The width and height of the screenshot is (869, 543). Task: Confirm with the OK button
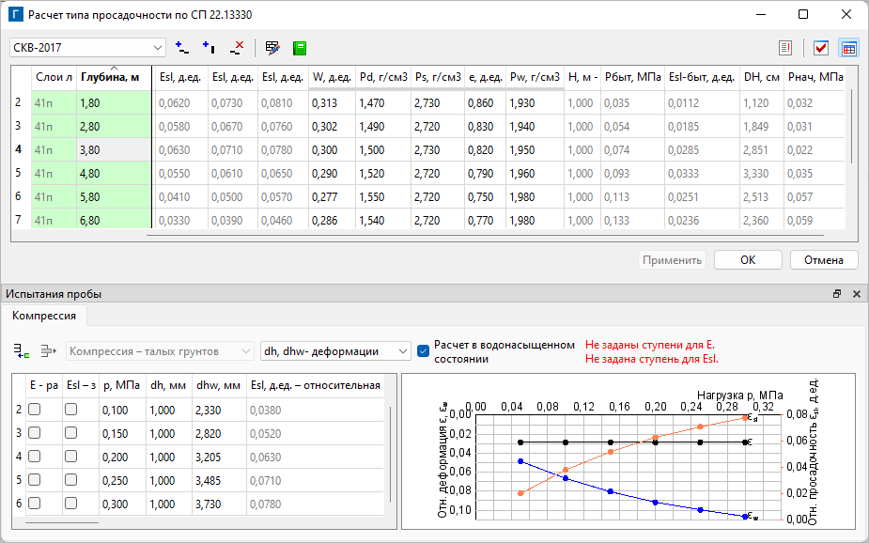[x=748, y=260]
